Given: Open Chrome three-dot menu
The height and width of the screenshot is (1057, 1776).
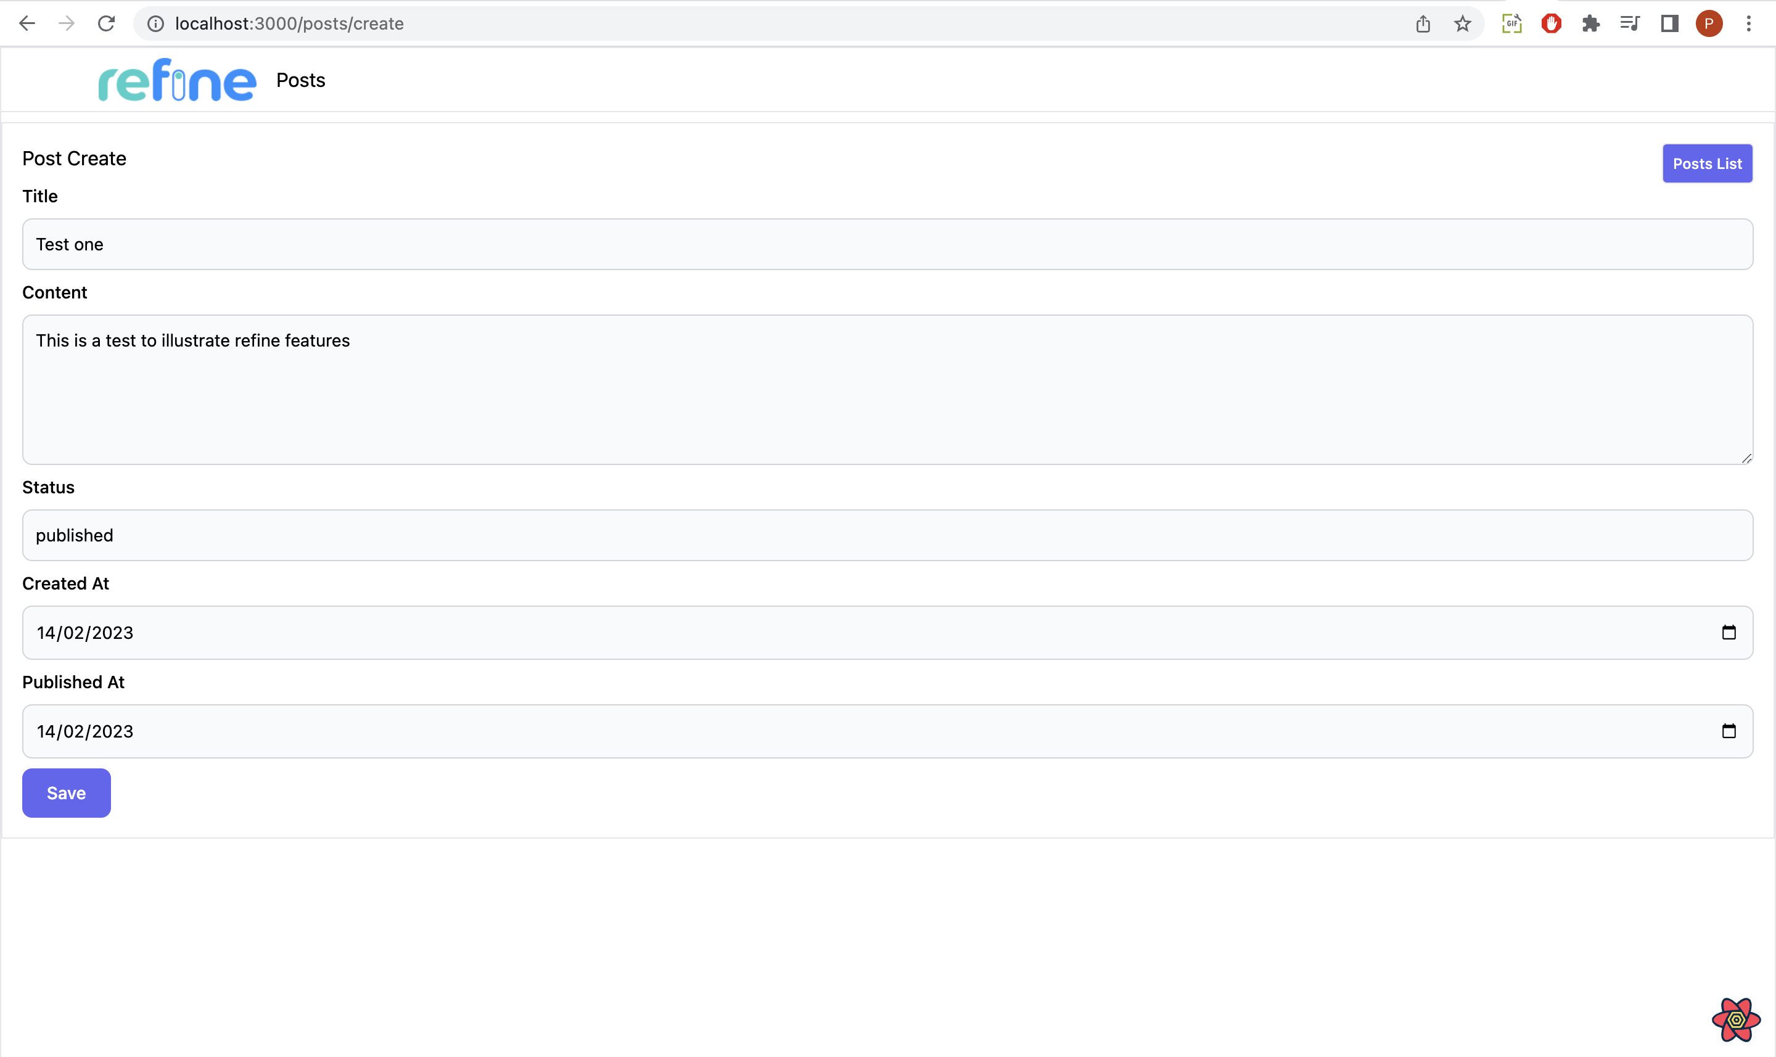Looking at the screenshot, I should coord(1748,23).
